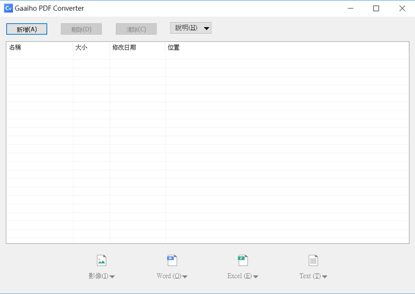
Task: Expand the Excel (E) options arrow
Action: [255, 277]
